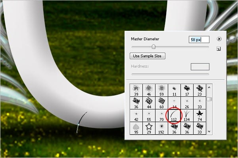Click the Master Diameter input field
This screenshot has height=158, width=238.
pos(199,39)
